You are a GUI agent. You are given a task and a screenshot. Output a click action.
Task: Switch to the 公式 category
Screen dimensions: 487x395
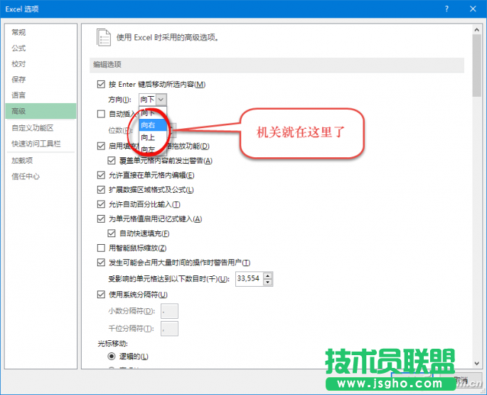pyautogui.click(x=19, y=48)
